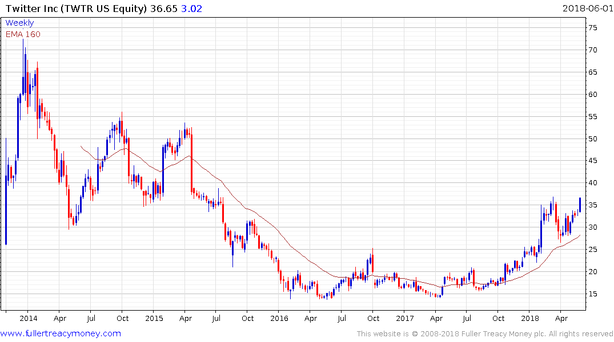Click the Apr label after 2015
The height and width of the screenshot is (342, 614).
(x=185, y=319)
